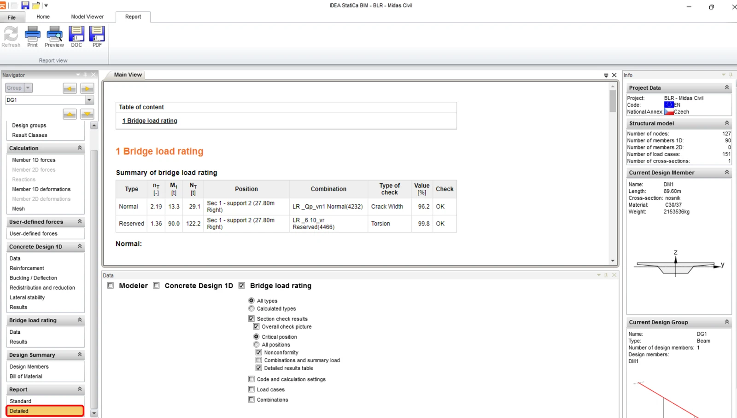Toggle Detailed results table checkbox

coord(259,368)
